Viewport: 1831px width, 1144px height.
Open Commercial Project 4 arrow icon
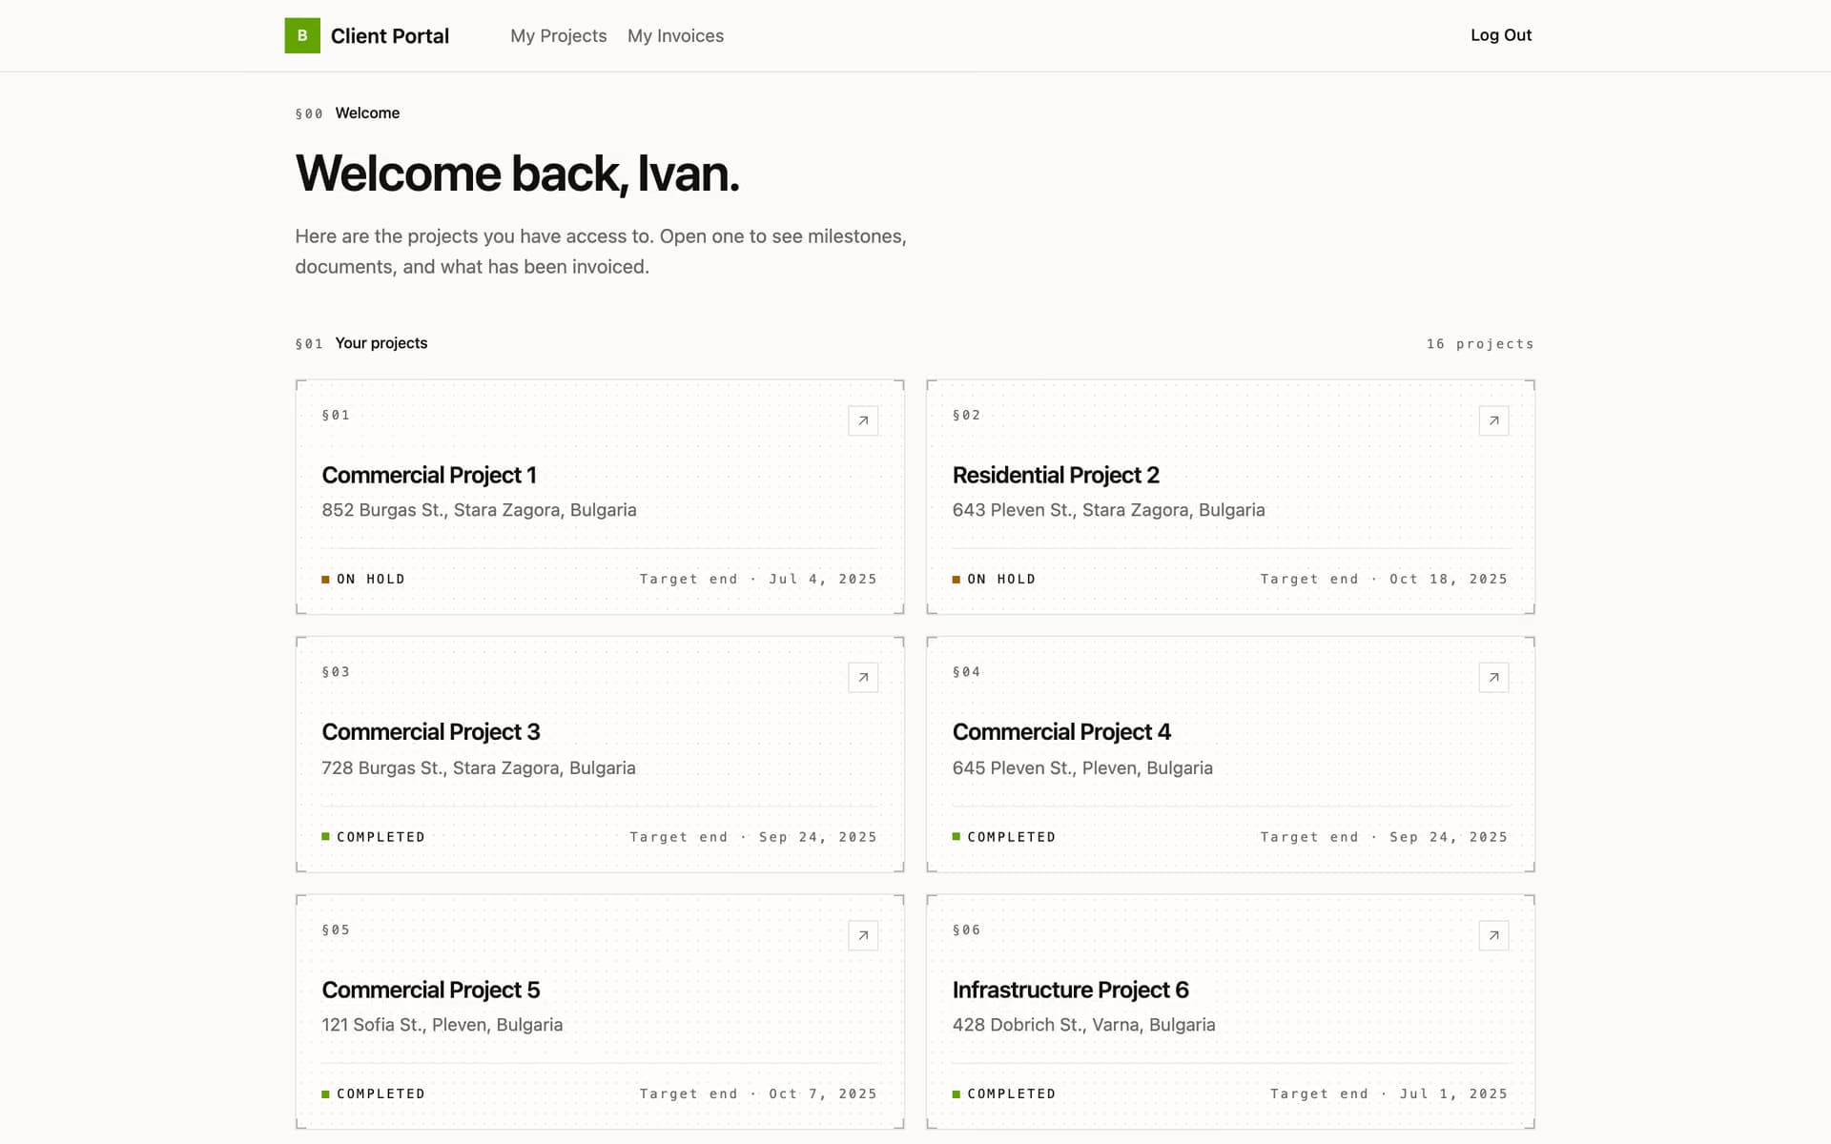(x=1493, y=678)
